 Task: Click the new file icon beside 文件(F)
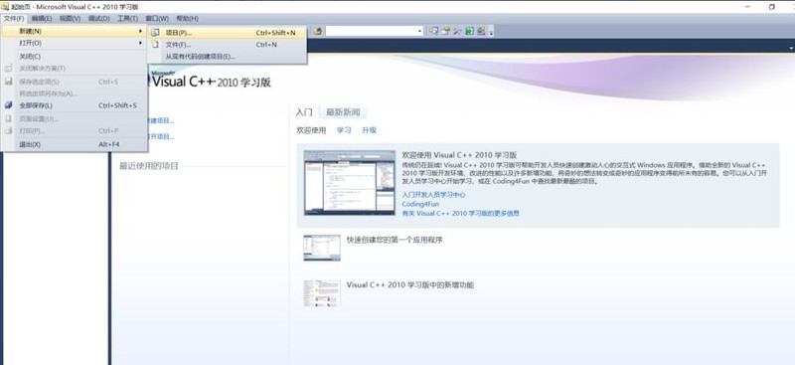[x=156, y=45]
